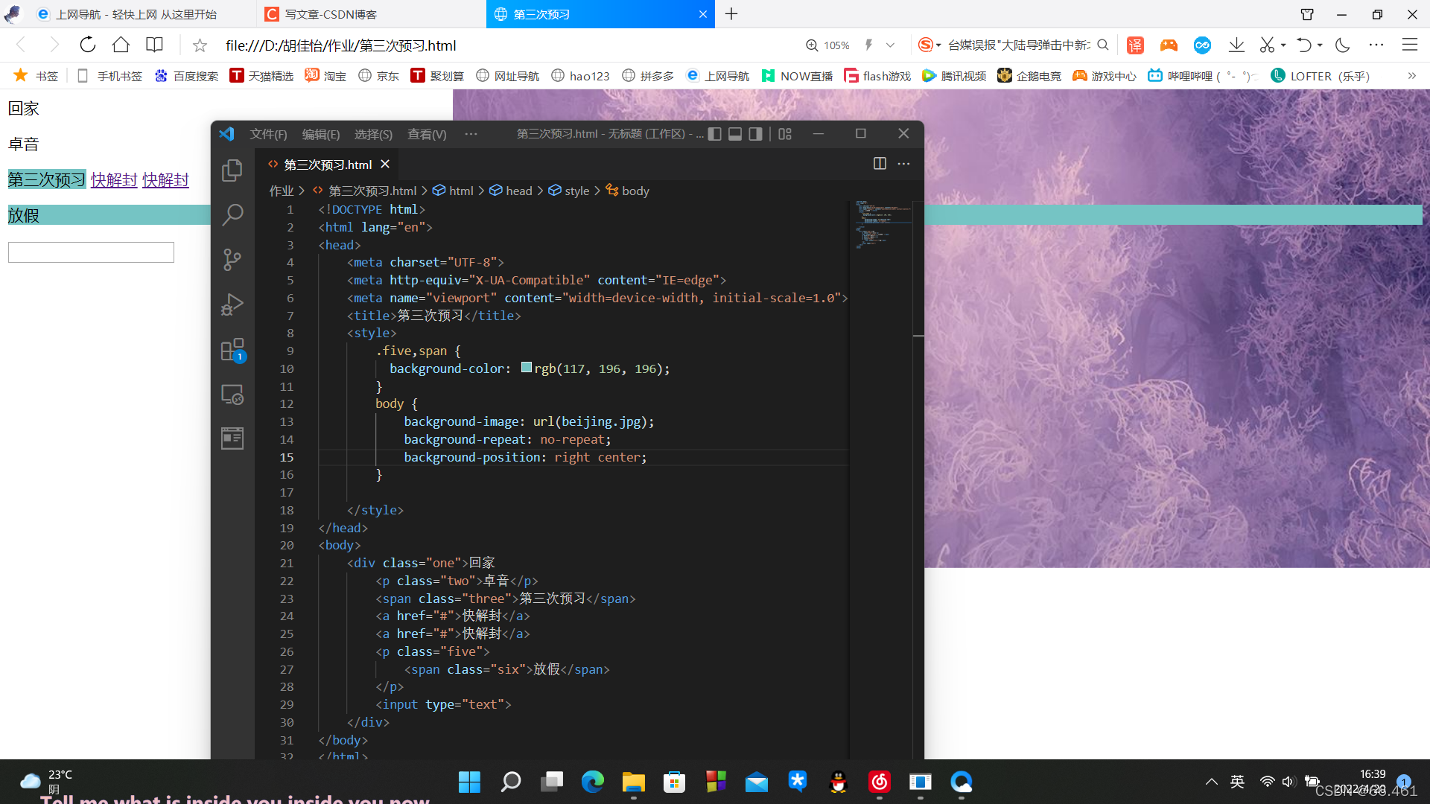The height and width of the screenshot is (804, 1430).
Task: Open the 编辑(E) menu in VS Code
Action: [321, 134]
